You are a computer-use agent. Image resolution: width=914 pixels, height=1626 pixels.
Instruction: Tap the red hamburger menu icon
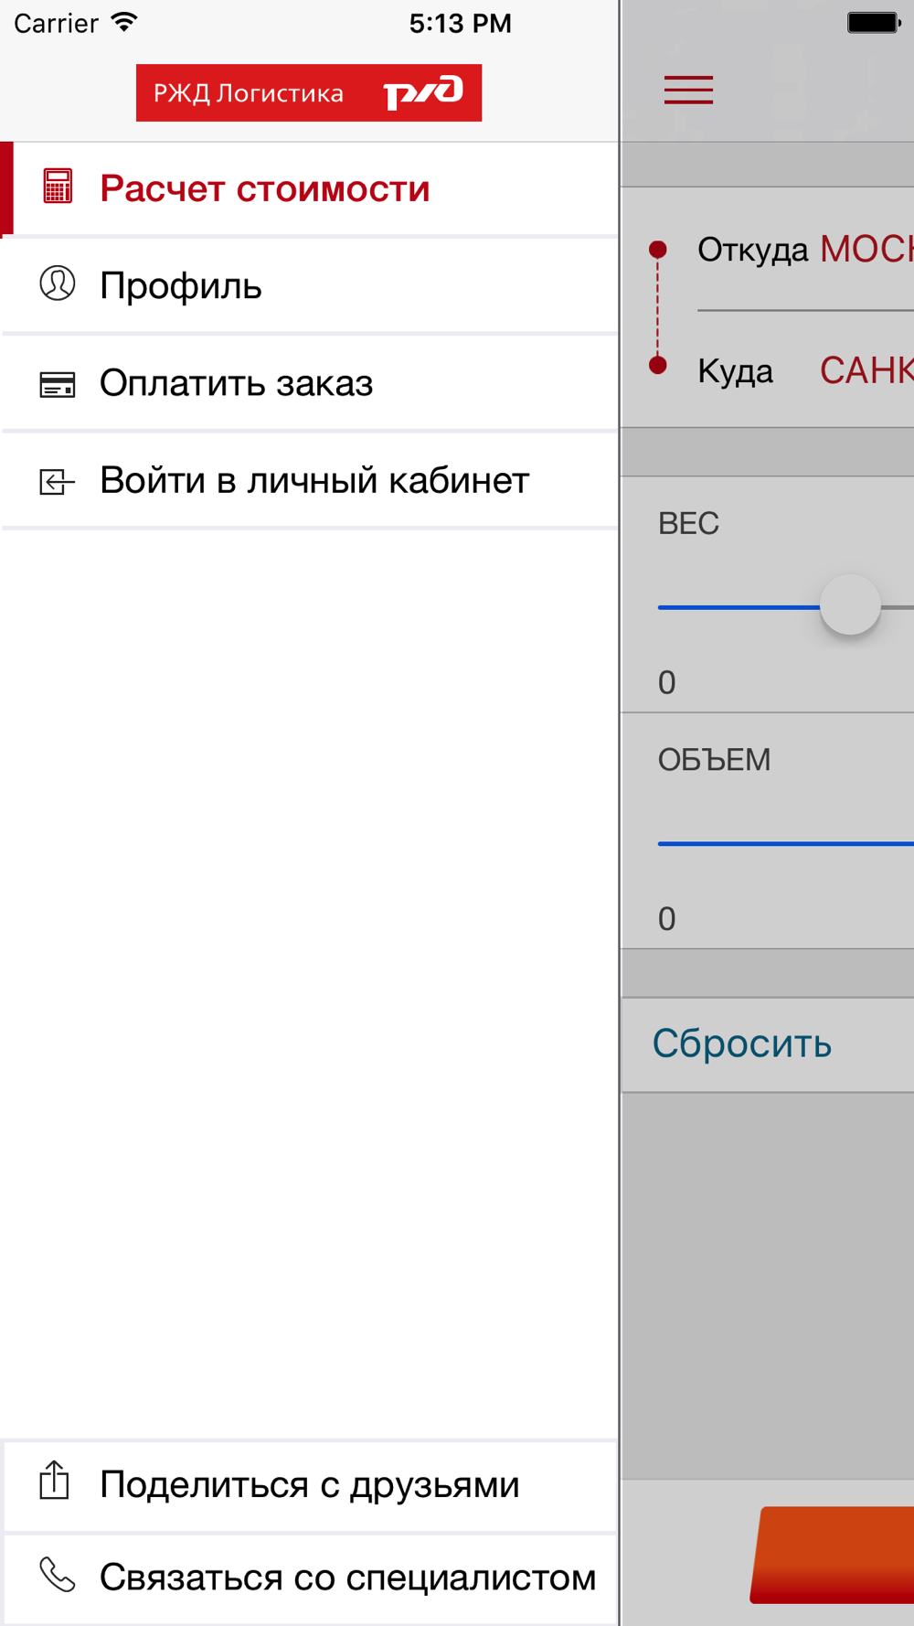coord(688,90)
